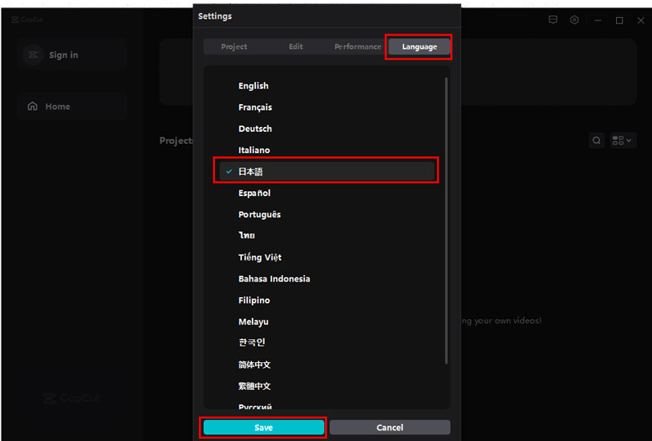Click the Save button

[263, 427]
